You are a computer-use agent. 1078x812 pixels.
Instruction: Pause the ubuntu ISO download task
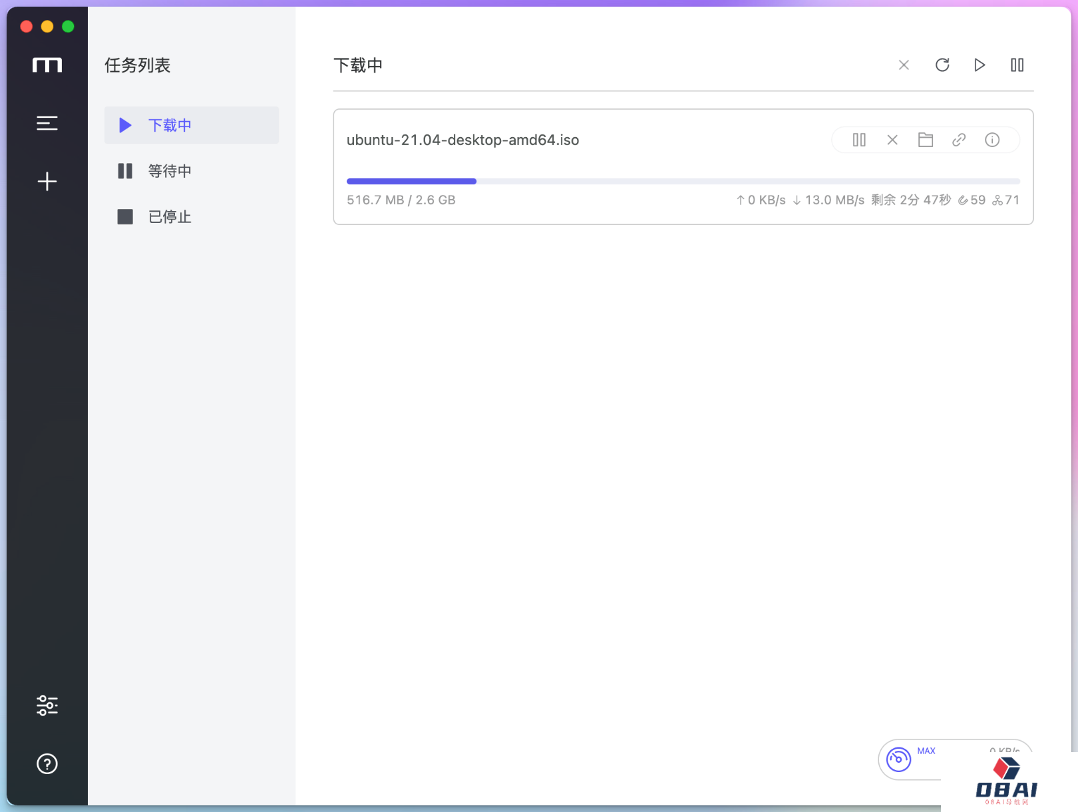pos(859,140)
